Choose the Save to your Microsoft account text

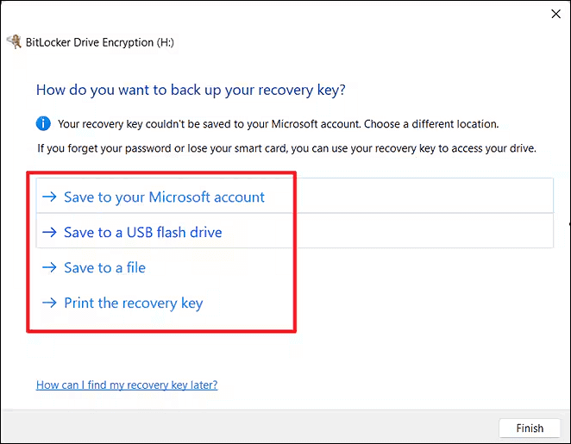click(x=164, y=197)
